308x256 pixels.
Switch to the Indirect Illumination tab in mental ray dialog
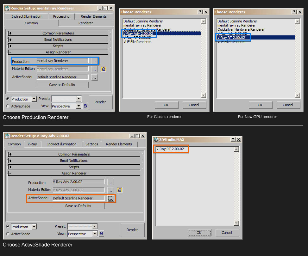point(26,16)
